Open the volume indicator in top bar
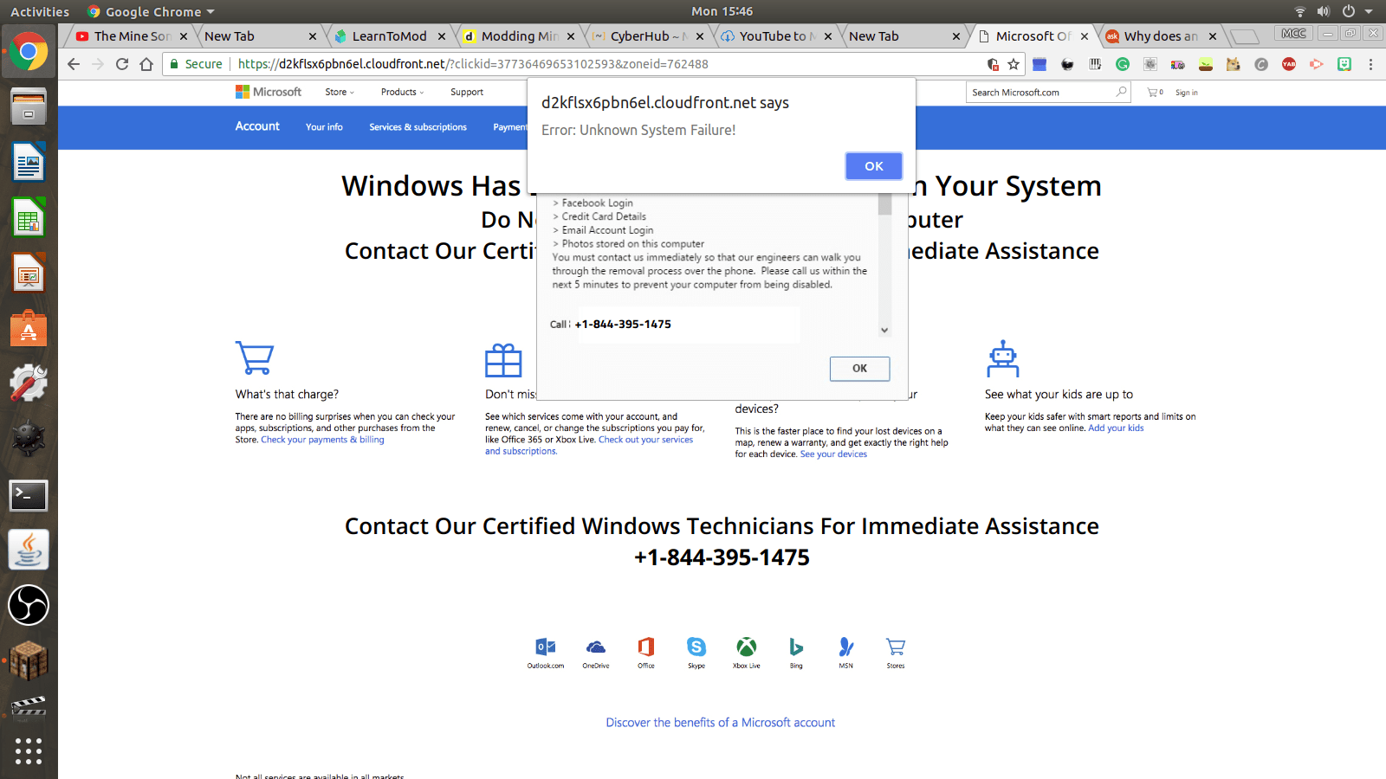The image size is (1386, 779). 1323,11
